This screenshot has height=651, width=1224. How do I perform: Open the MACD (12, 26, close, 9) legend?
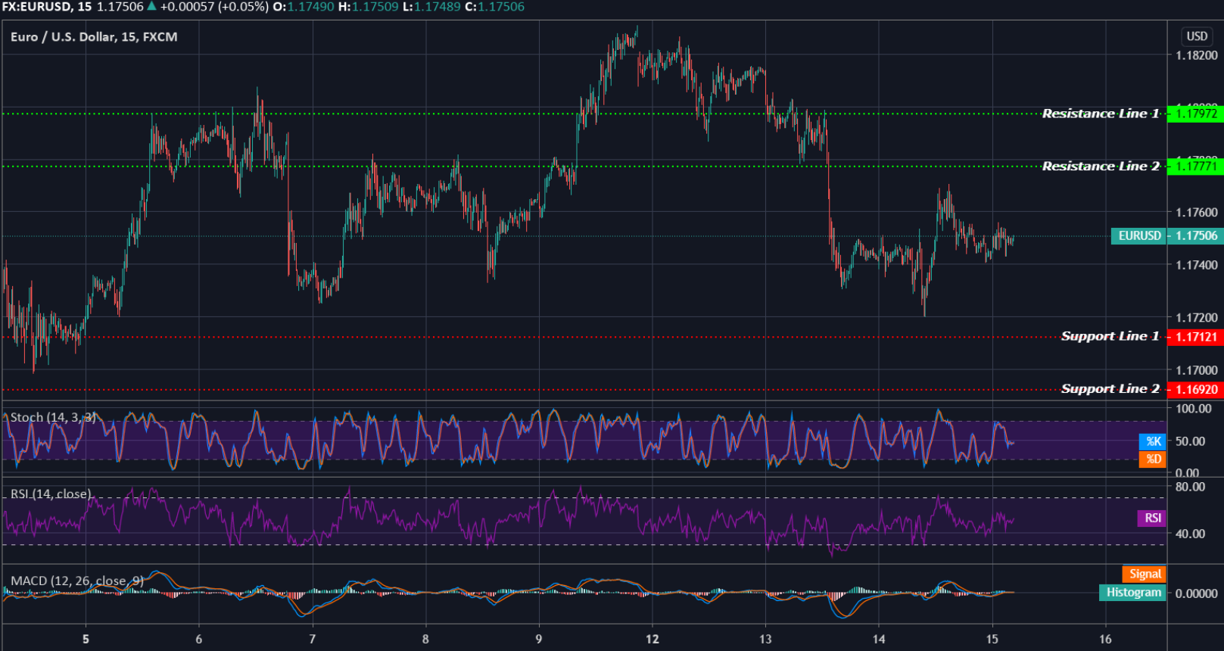[x=77, y=581]
